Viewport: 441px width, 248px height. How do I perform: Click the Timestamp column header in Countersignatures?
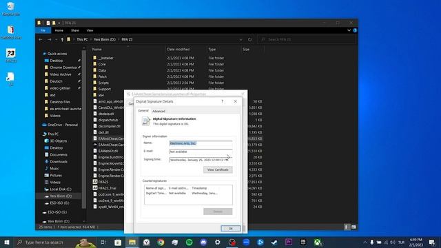[x=199, y=188]
